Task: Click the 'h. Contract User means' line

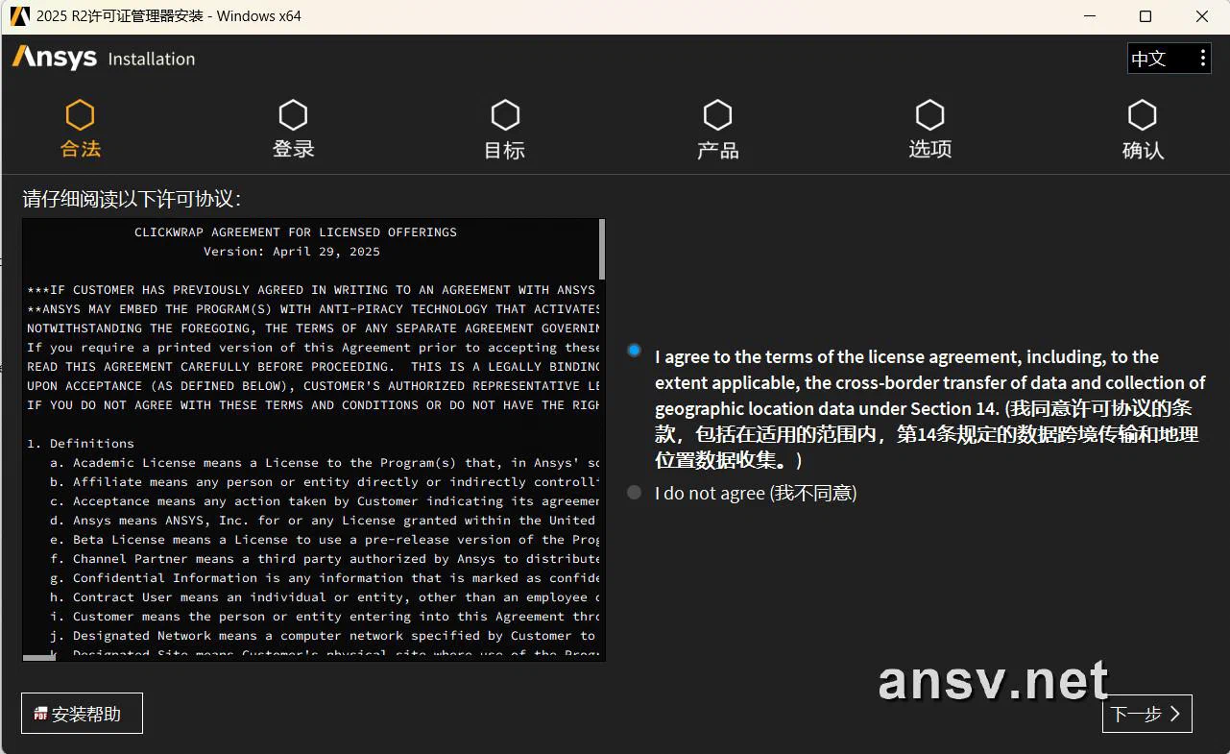Action: click(325, 597)
